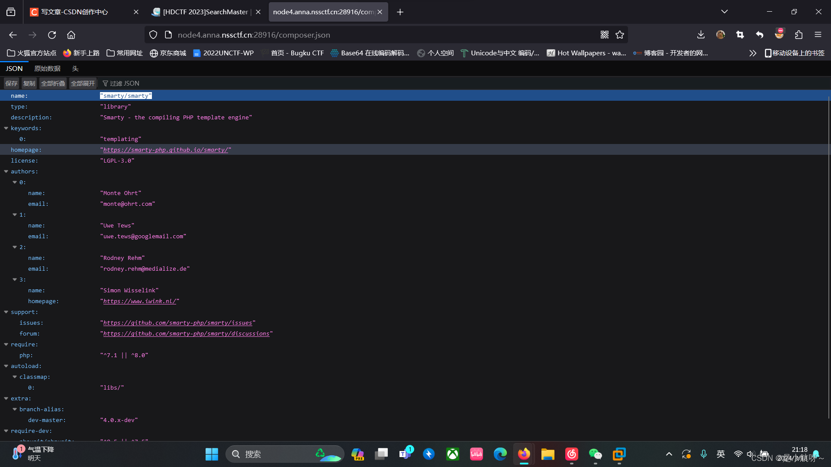Click the 保存 button

point(11,83)
